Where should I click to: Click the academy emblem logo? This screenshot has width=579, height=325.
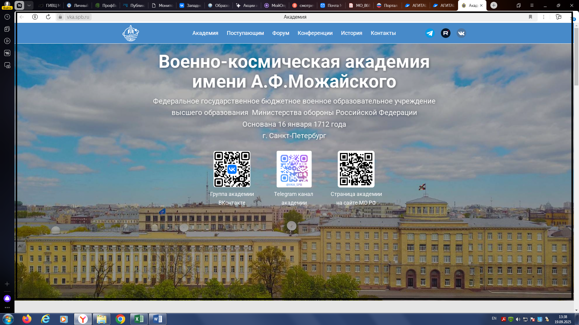[x=131, y=33]
